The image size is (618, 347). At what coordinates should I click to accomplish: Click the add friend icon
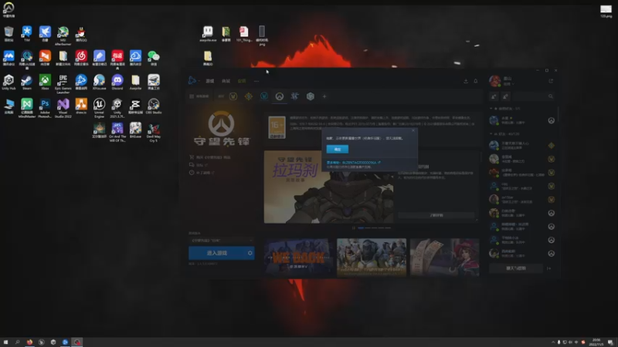(x=494, y=96)
